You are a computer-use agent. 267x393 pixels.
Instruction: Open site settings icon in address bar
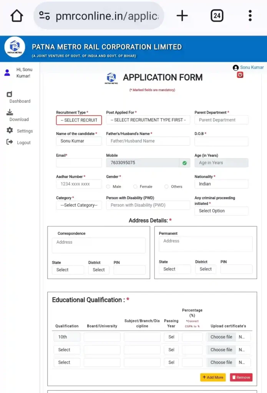(x=45, y=16)
